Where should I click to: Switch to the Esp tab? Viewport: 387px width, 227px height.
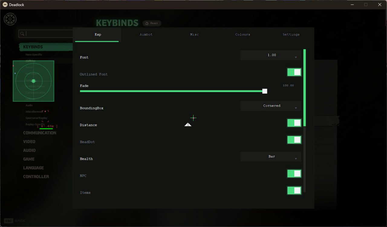pos(98,35)
